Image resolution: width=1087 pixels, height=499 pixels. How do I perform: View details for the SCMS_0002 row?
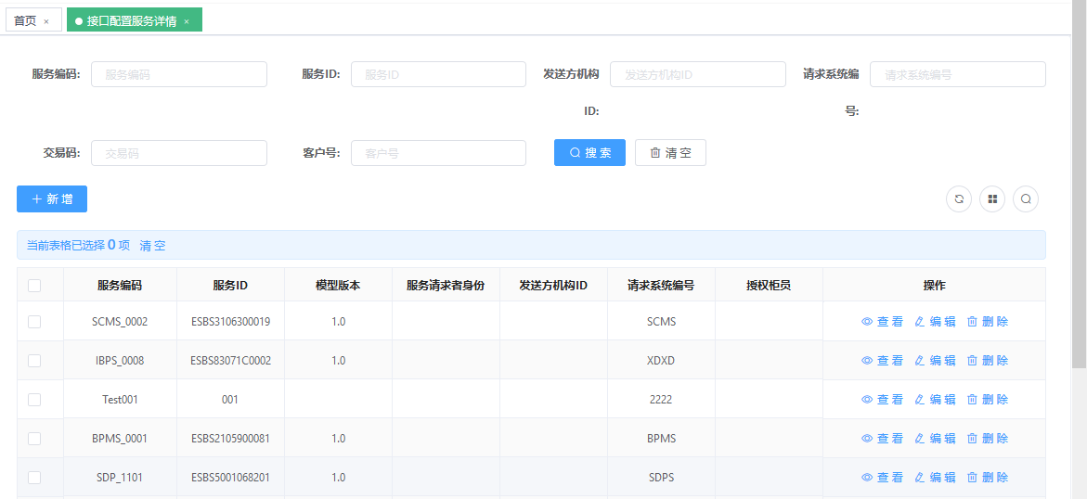[x=882, y=322]
